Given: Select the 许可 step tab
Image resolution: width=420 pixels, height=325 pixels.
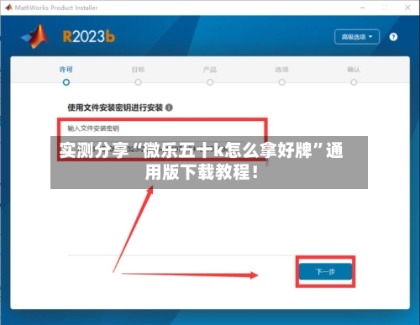Looking at the screenshot, I should click(x=66, y=70).
